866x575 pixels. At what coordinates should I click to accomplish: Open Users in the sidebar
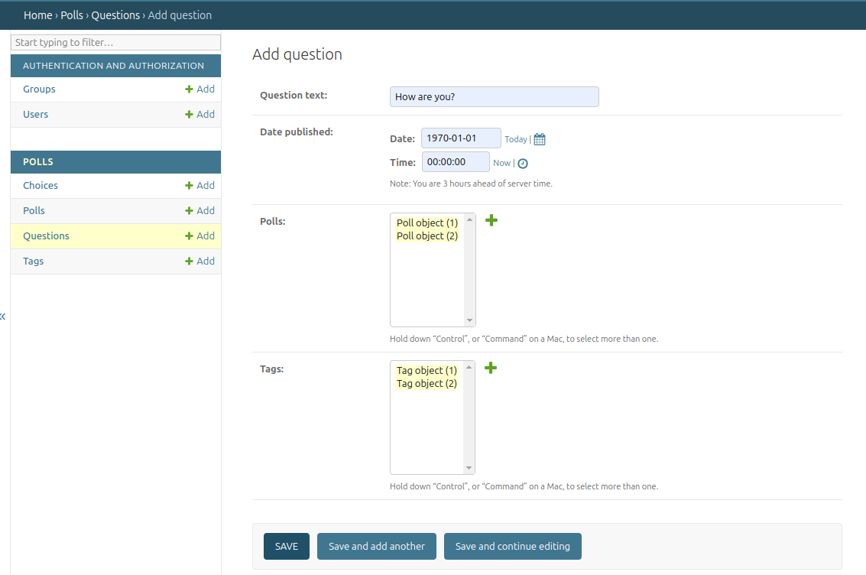pos(35,115)
